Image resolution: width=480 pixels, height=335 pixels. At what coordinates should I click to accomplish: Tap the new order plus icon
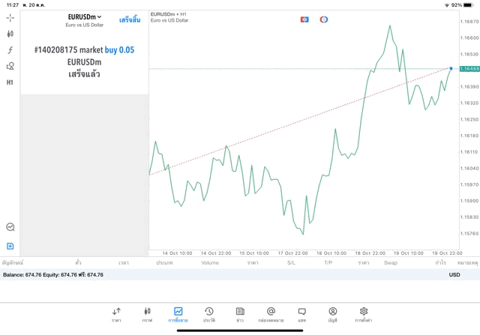click(x=10, y=246)
